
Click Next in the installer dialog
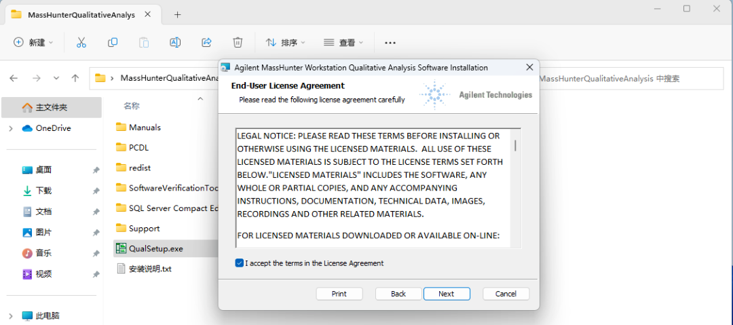[447, 294]
